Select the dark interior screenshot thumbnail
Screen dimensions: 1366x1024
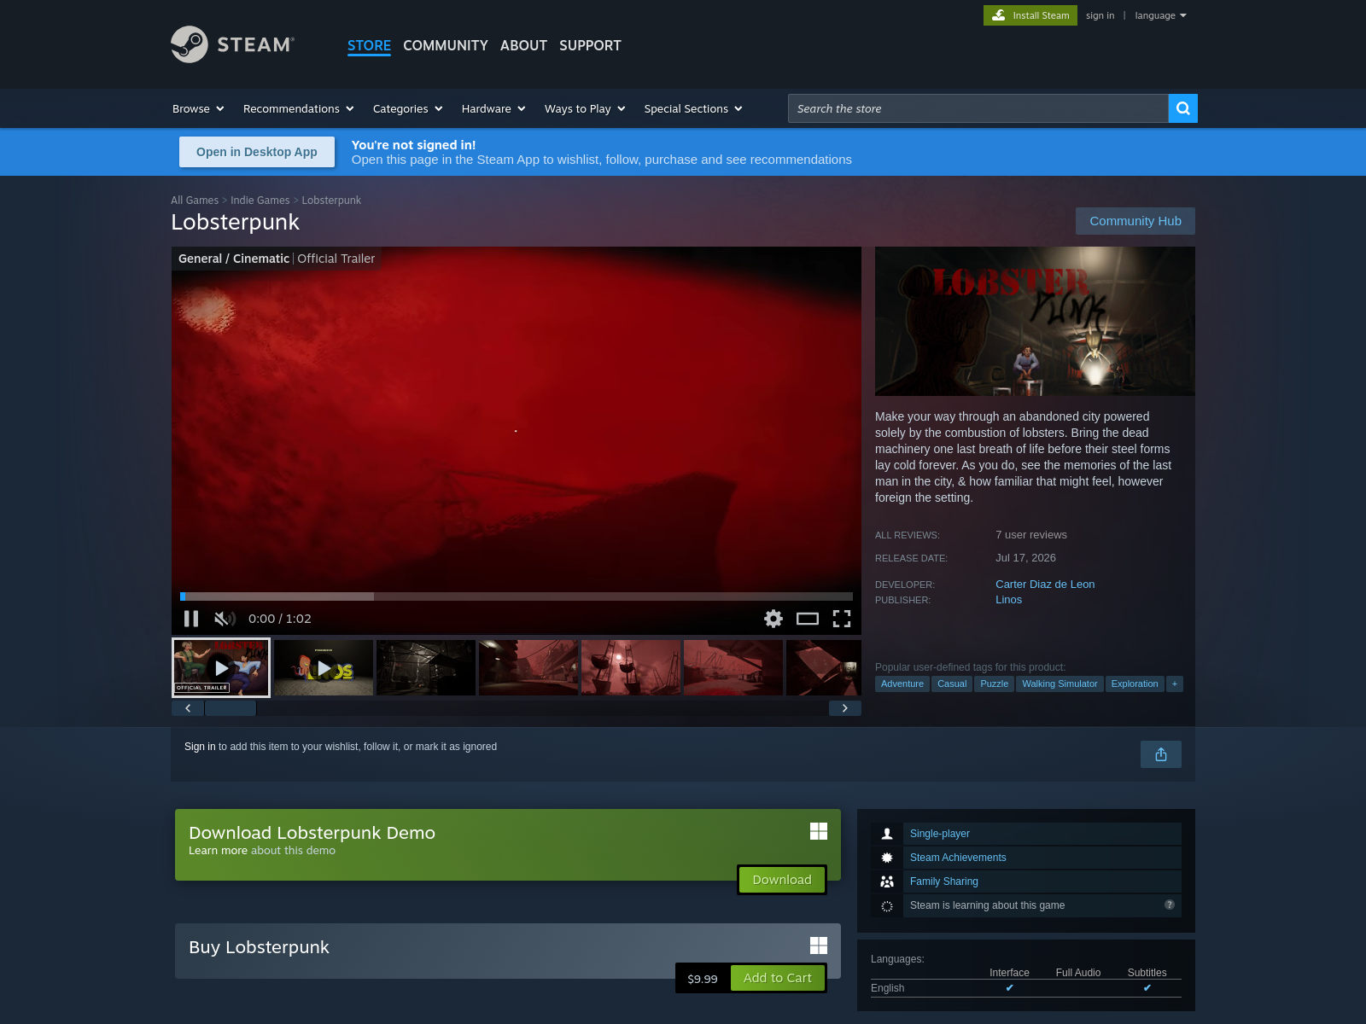click(426, 667)
